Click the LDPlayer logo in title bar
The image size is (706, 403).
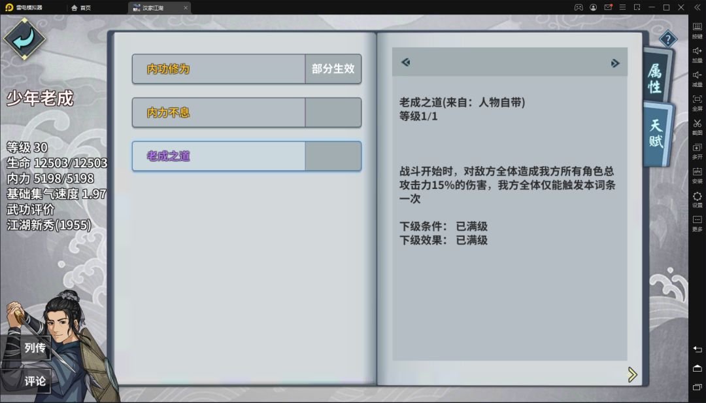point(9,7)
